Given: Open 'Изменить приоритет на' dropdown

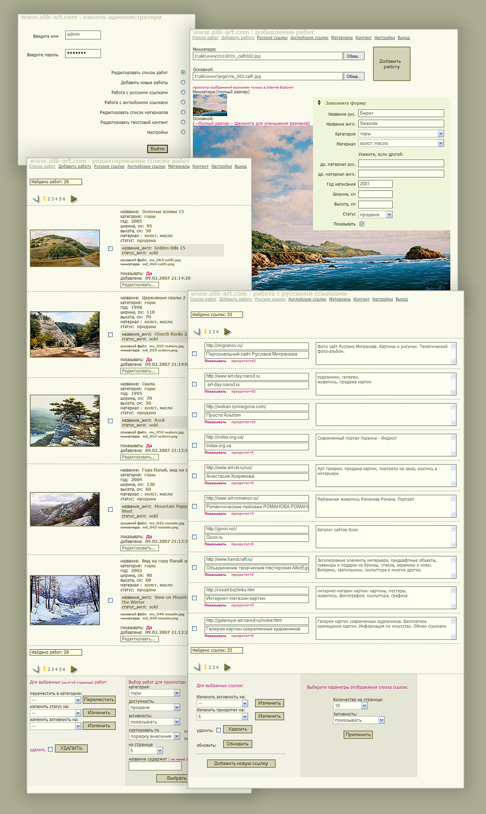Looking at the screenshot, I should 223,716.
